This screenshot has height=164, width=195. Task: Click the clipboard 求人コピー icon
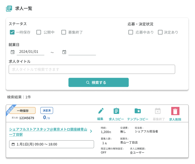coord(116,111)
